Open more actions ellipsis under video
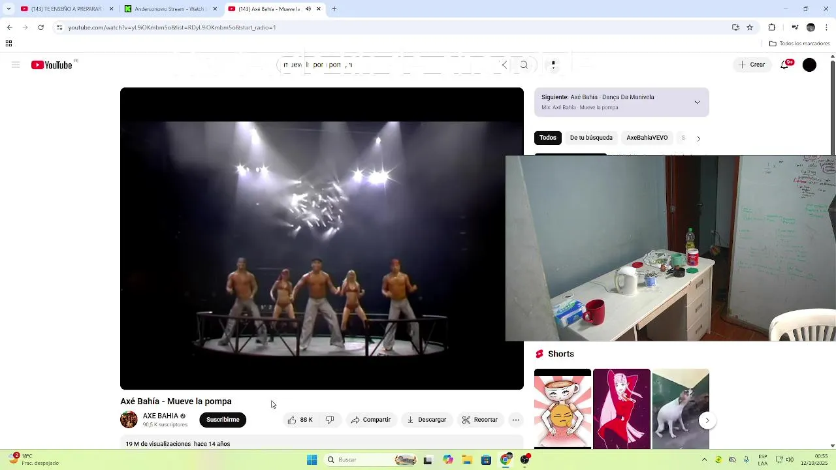836x470 pixels. (516, 420)
